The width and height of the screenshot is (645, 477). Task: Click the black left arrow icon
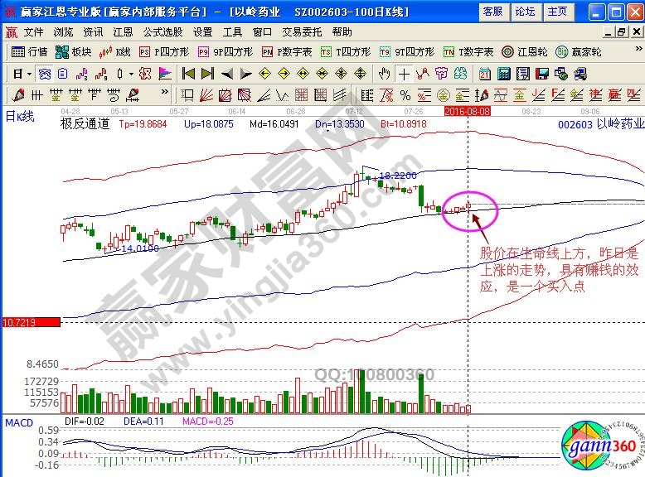227,74
